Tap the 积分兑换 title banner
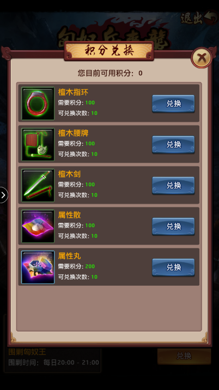Viewport: 219px width, 390px height. click(109, 51)
